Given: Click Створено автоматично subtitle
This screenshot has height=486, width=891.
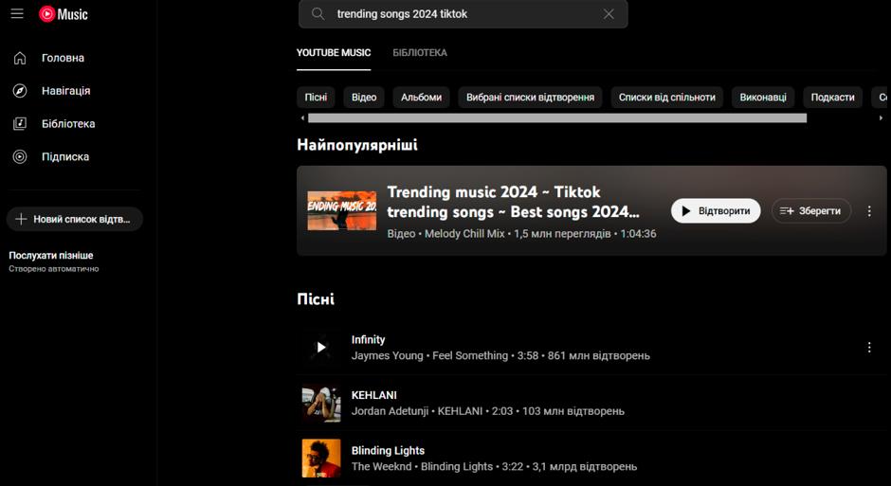Looking at the screenshot, I should click(x=53, y=269).
